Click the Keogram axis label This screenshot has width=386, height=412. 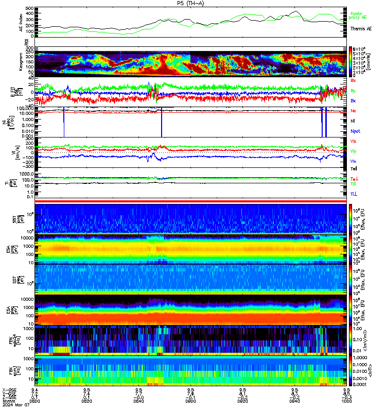pyautogui.click(x=21, y=62)
